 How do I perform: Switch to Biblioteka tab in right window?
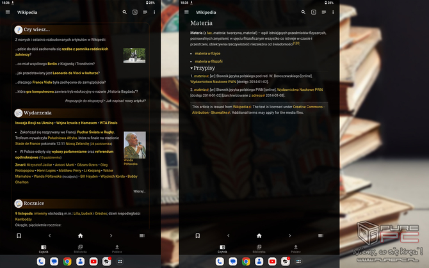tap(259, 249)
